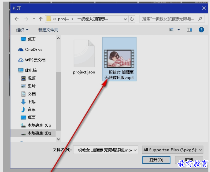The height and width of the screenshot is (172, 210).
Task: Open OneDrive in the navigation pane
Action: (34, 50)
